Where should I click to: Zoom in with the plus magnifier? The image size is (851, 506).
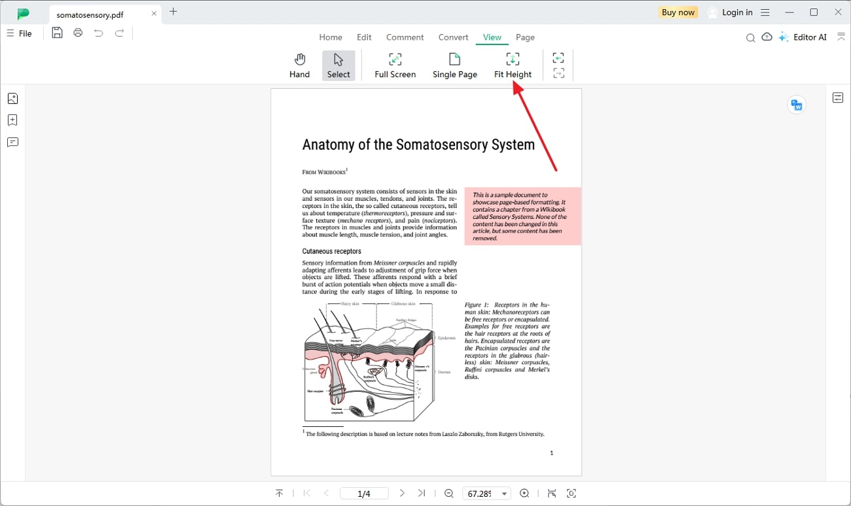click(524, 494)
